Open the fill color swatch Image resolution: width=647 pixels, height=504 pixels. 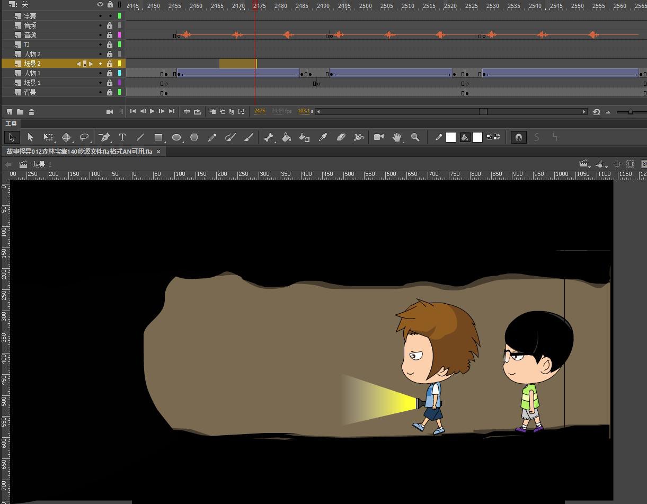477,137
